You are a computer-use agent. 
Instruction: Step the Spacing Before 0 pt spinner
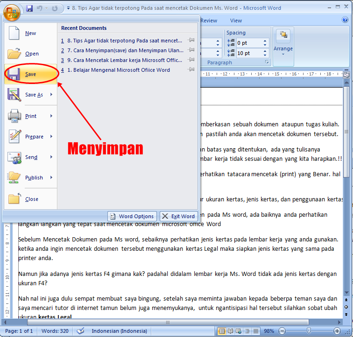265,43
